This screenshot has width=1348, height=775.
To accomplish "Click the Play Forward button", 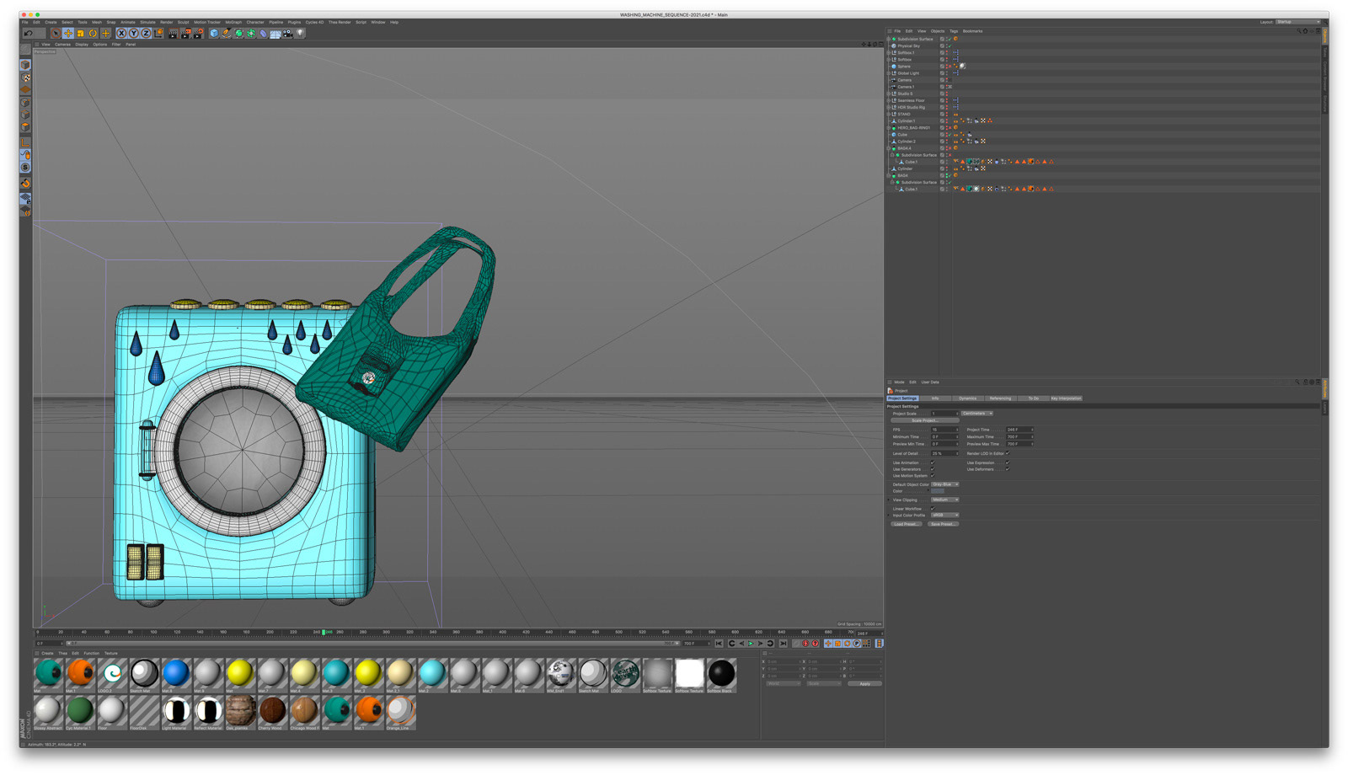I will click(751, 644).
